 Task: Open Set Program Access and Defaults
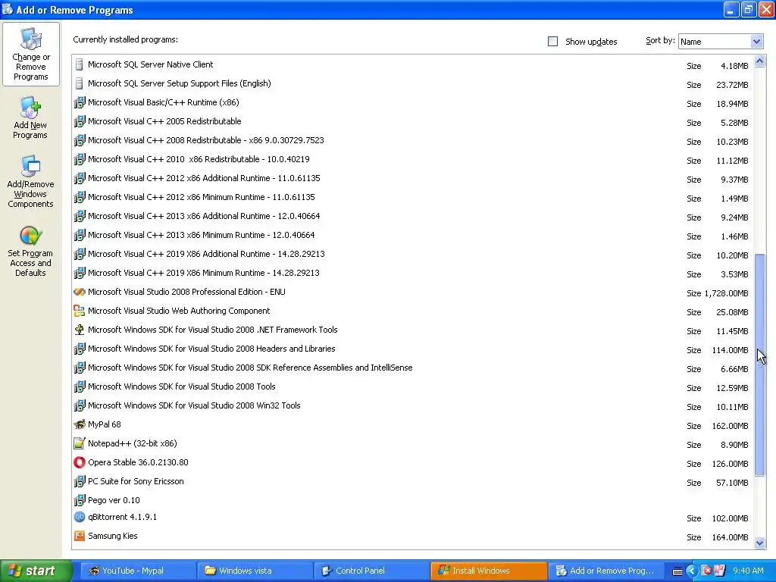coord(30,252)
